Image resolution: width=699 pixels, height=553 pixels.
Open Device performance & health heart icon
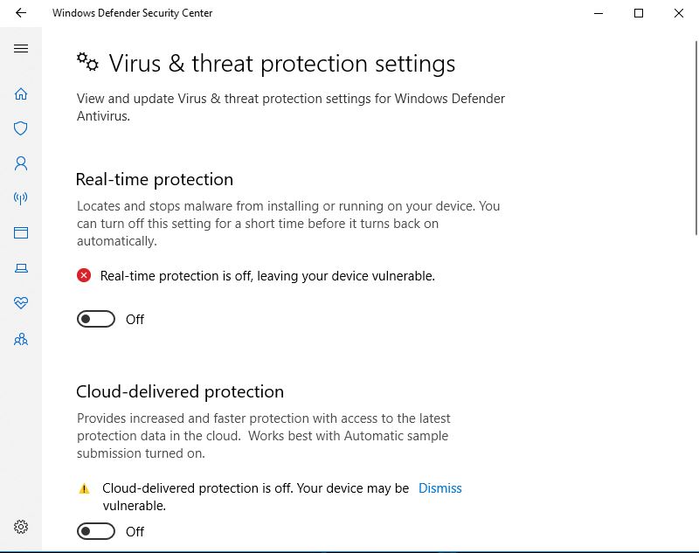coord(21,303)
